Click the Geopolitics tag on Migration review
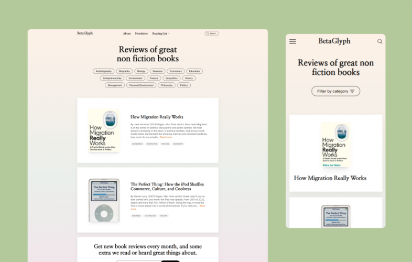The width and height of the screenshot is (412, 262). pos(152,144)
